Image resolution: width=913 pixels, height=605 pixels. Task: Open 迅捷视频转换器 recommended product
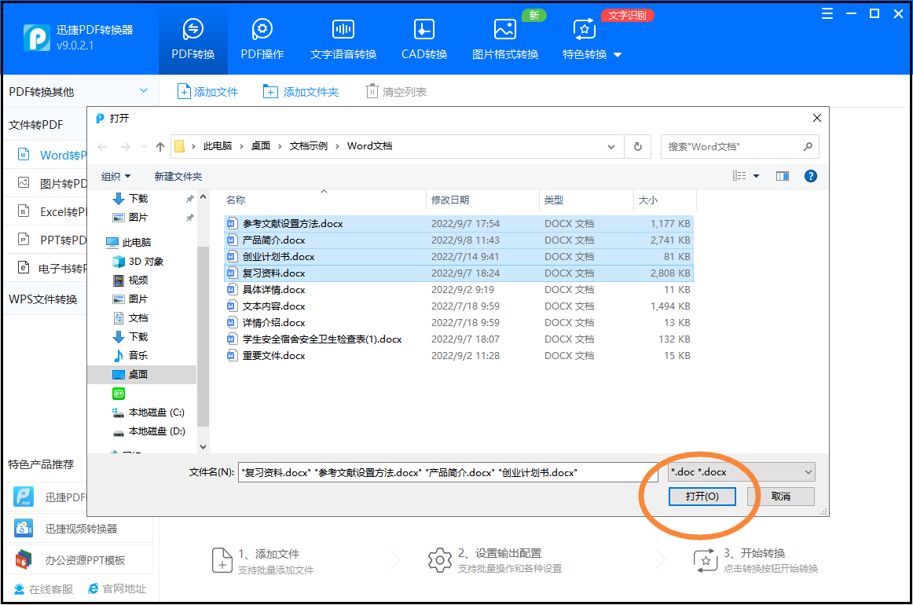click(80, 529)
